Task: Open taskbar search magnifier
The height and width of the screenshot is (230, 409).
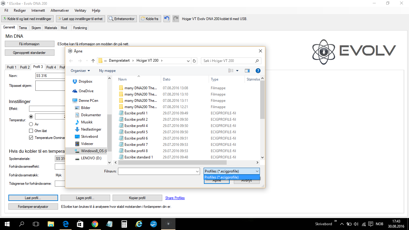Action: (x=22, y=224)
